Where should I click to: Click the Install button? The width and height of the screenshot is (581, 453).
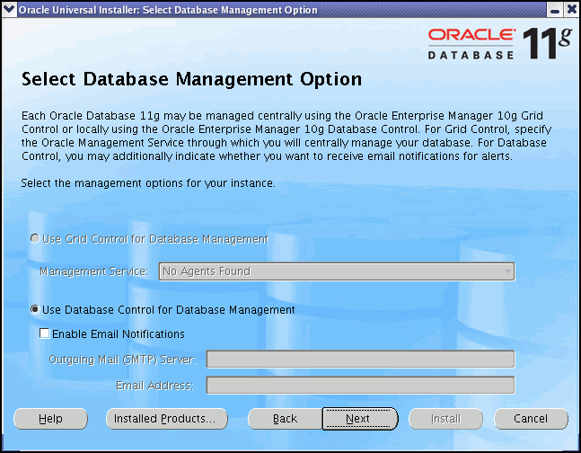445,419
